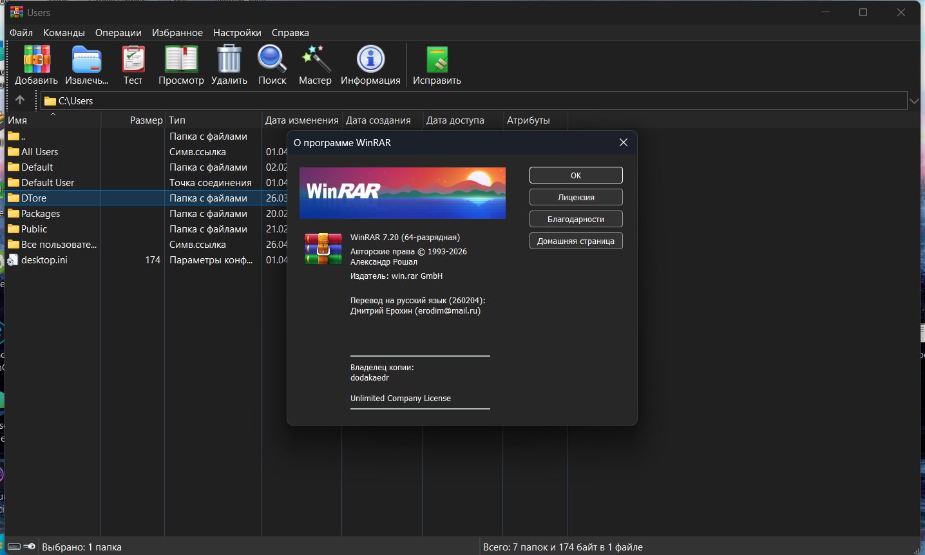The width and height of the screenshot is (925, 555).
Task: Click the Информация info icon
Action: pyautogui.click(x=370, y=60)
